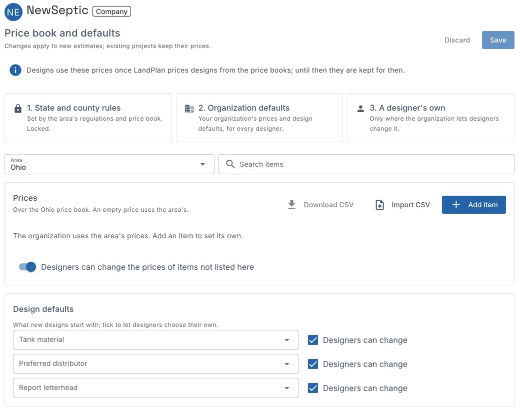Click the blue info icon
Screen dimensions: 520x412
(15, 70)
